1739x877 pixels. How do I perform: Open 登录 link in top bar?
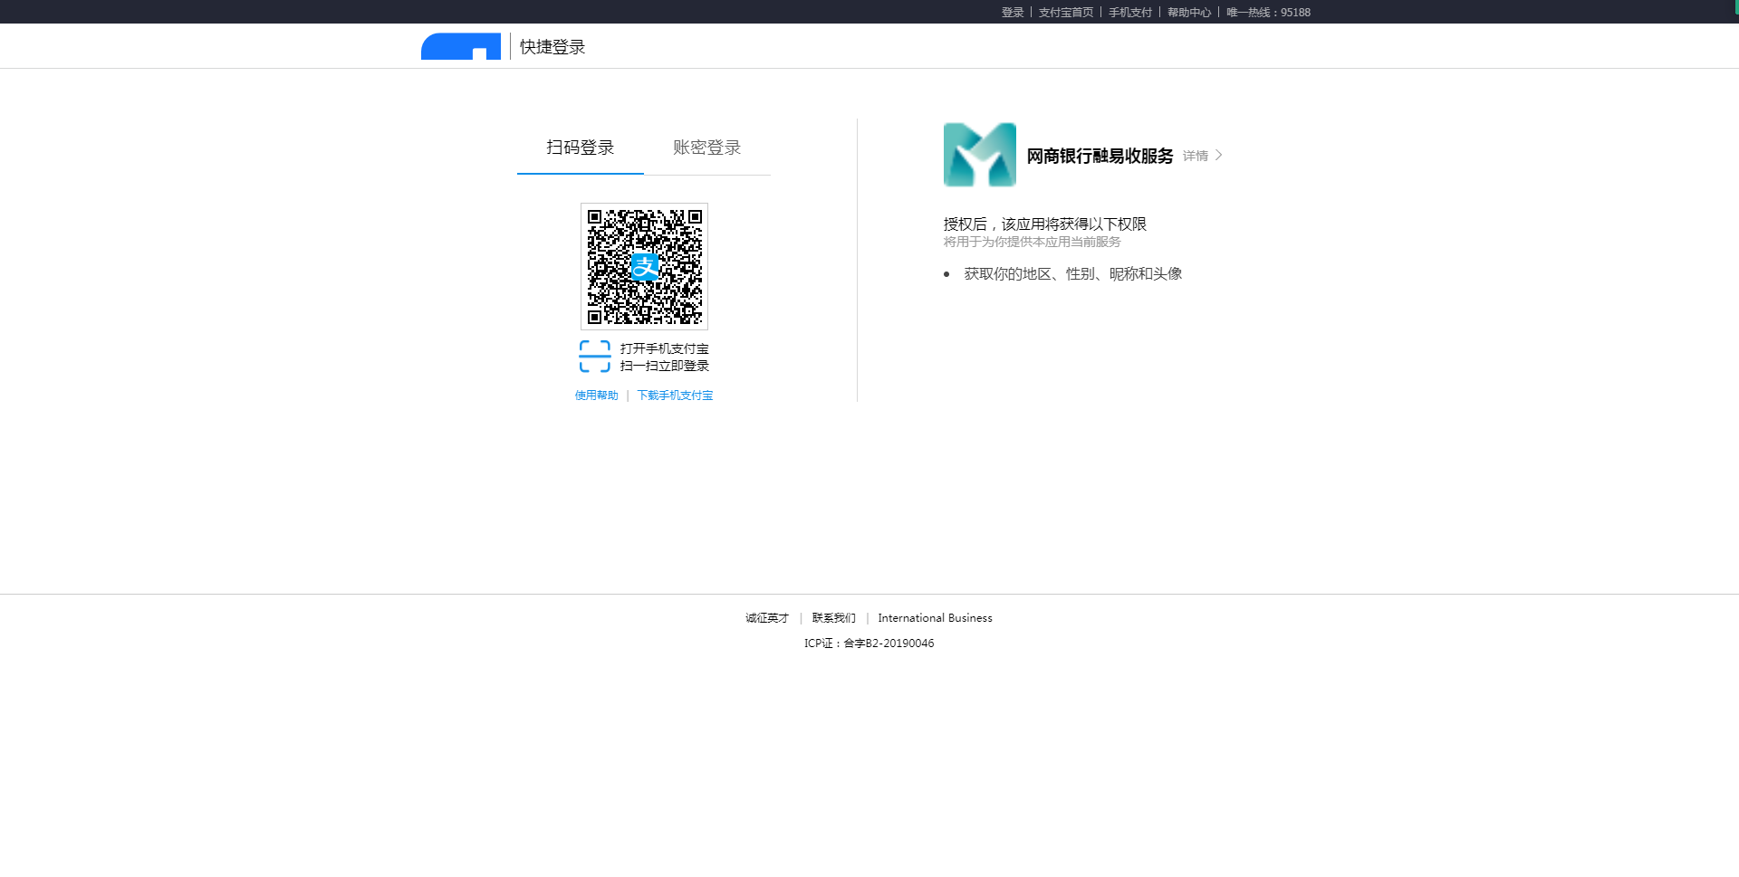(x=1013, y=13)
